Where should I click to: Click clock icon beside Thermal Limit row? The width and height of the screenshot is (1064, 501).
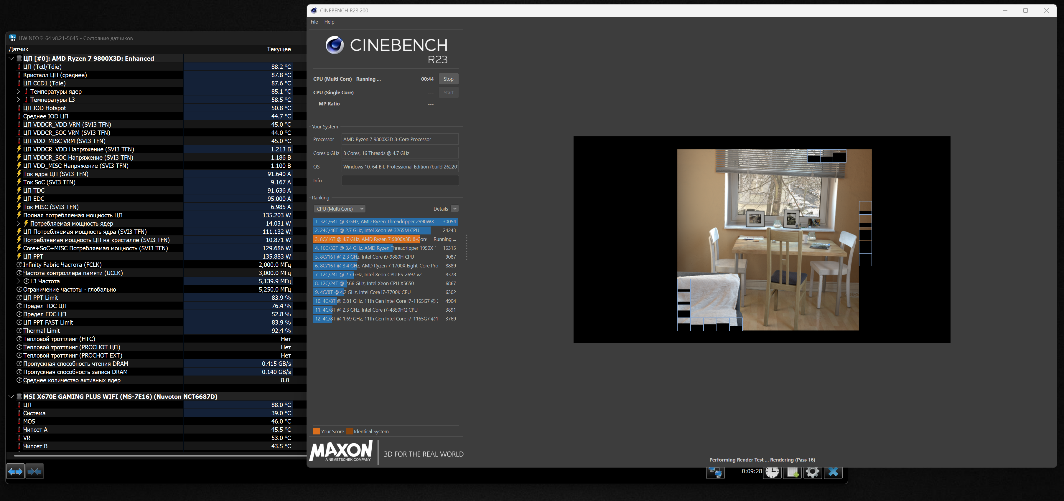(19, 330)
